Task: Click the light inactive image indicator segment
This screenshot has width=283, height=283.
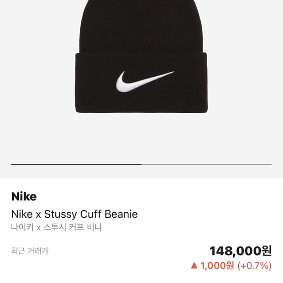Action: click(x=206, y=164)
